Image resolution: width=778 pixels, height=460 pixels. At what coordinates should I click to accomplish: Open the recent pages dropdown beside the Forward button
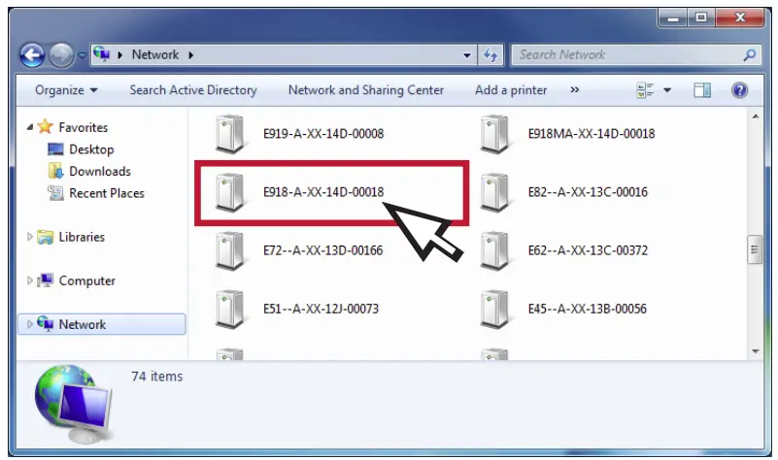click(x=82, y=55)
